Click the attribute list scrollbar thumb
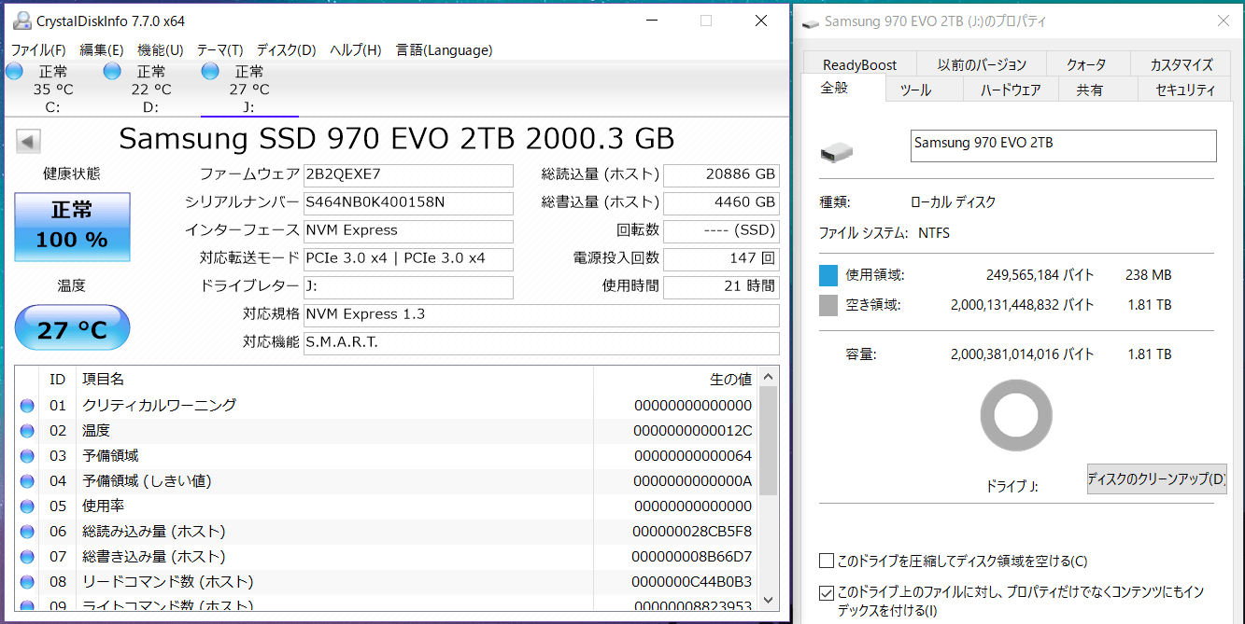The image size is (1245, 624). [x=769, y=440]
